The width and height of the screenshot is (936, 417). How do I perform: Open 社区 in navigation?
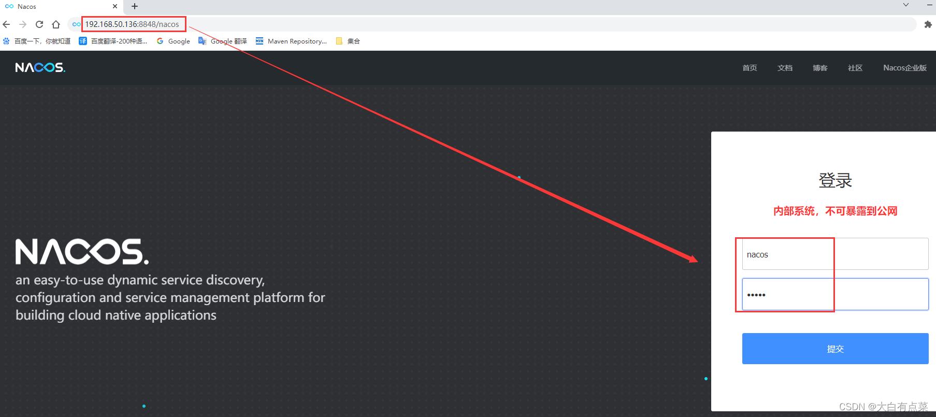coord(855,68)
